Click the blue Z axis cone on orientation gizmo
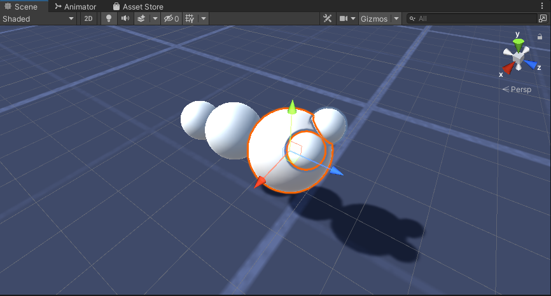This screenshot has width=551, height=296. 531,64
